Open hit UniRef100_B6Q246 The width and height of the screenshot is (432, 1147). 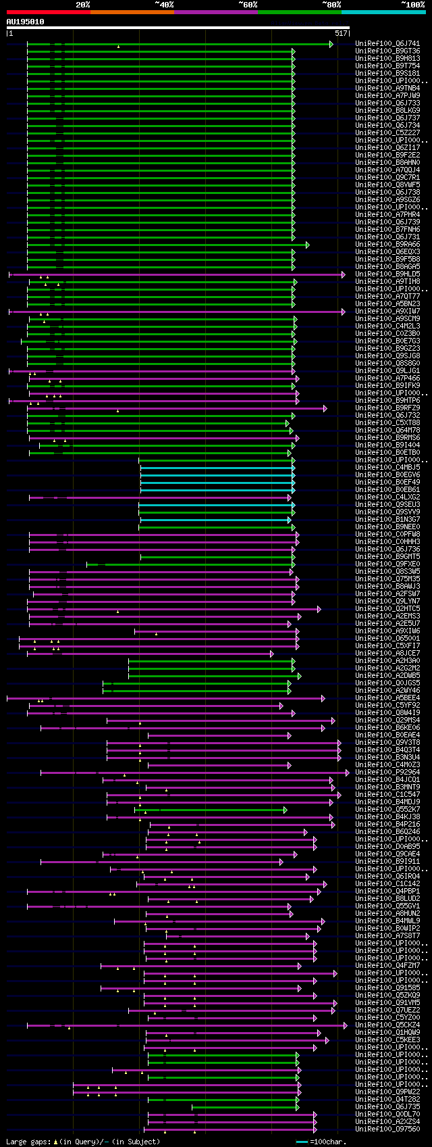pos(387,832)
